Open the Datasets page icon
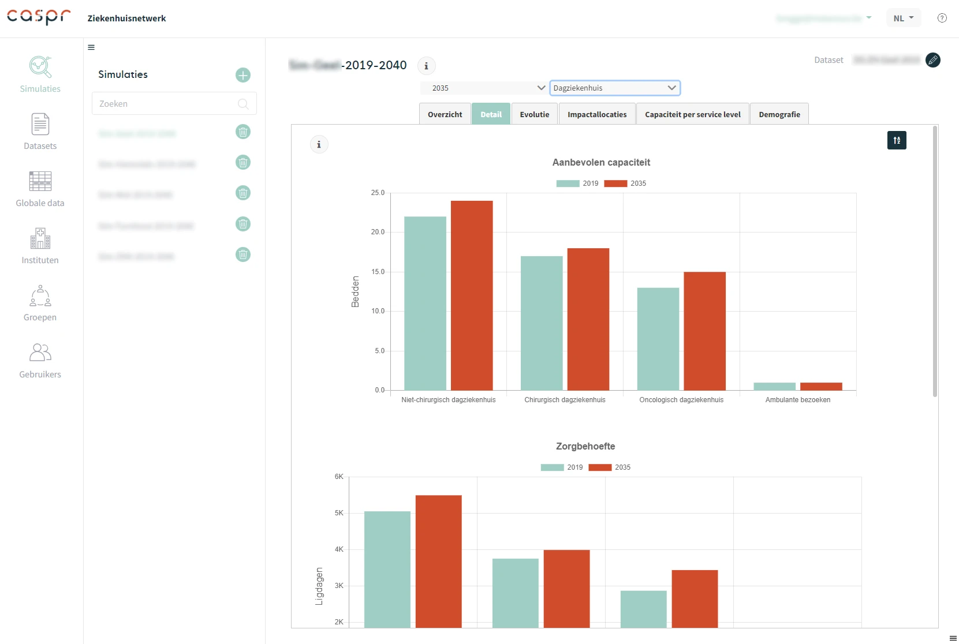 tap(40, 125)
